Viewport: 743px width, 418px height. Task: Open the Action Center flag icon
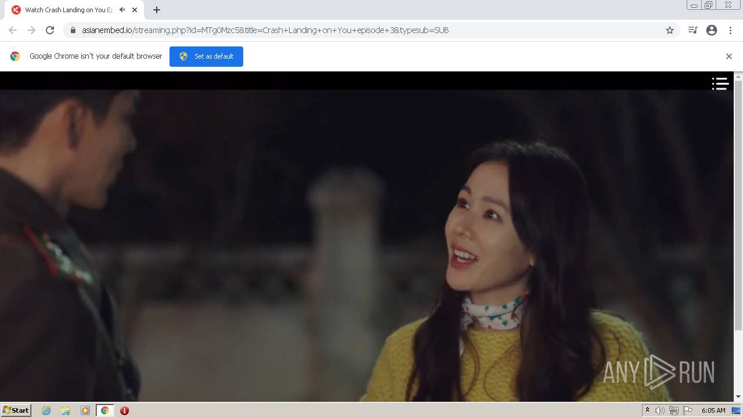688,410
